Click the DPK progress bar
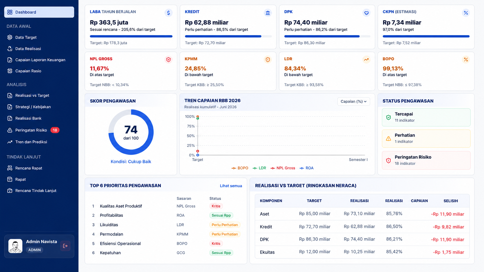The height and width of the screenshot is (272, 484). [x=327, y=36]
